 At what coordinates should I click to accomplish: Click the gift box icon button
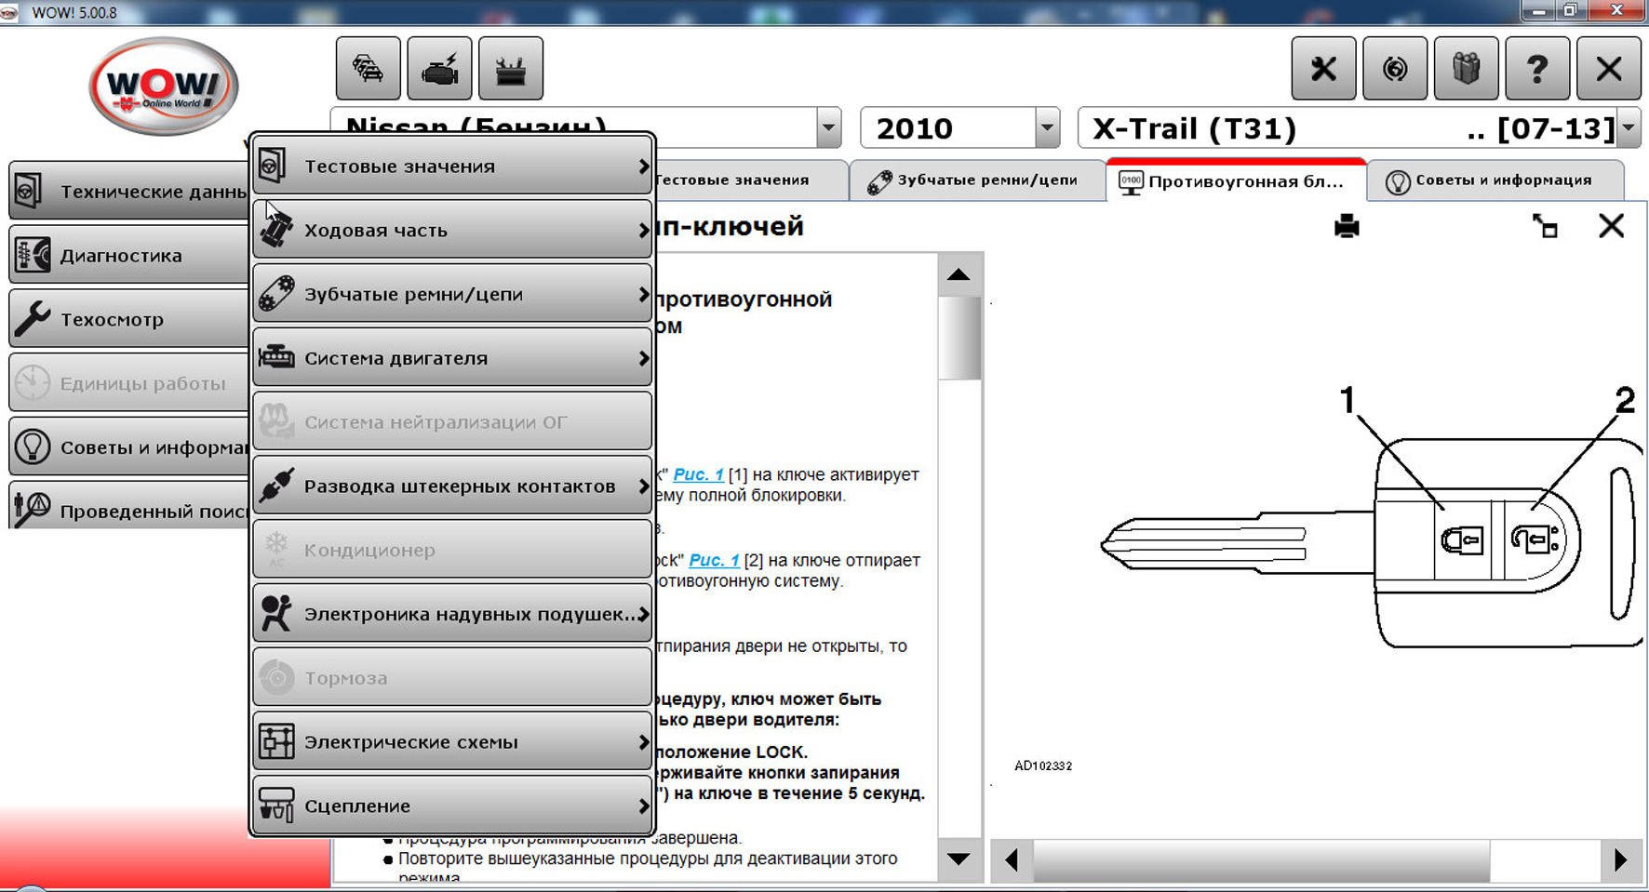pyautogui.click(x=1466, y=69)
